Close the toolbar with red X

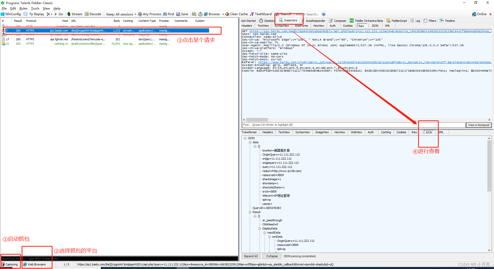490,14
